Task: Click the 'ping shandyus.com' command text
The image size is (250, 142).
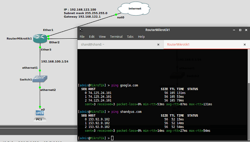Action: click(126, 112)
